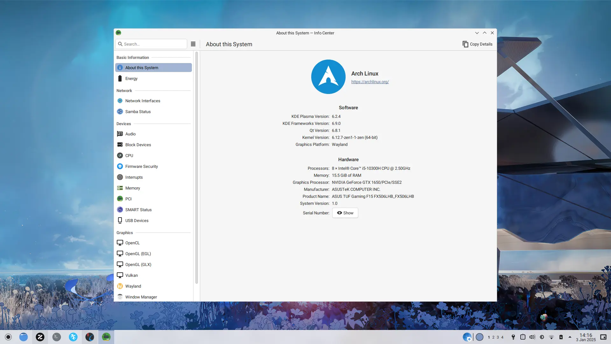Image resolution: width=611 pixels, height=344 pixels.
Task: Open the Zed editor taskbar icon
Action: click(x=40, y=337)
